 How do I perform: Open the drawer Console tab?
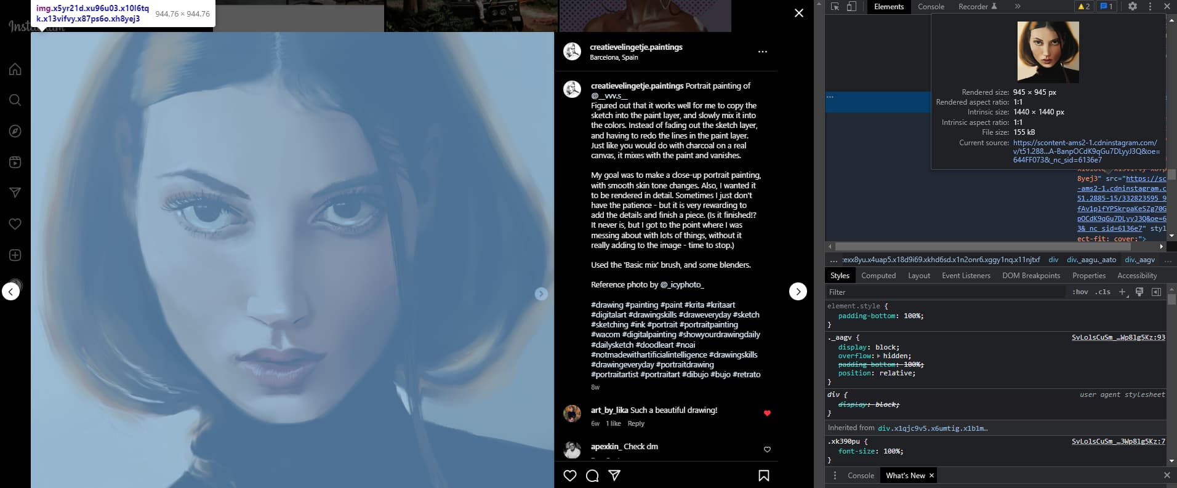861,476
